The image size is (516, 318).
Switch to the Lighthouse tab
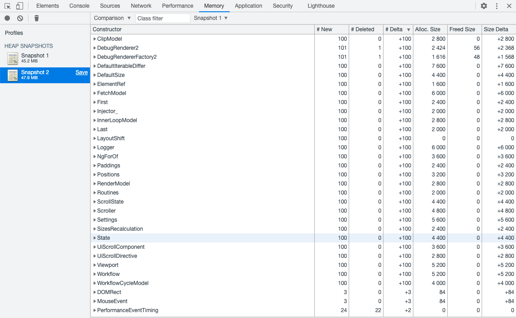(321, 6)
